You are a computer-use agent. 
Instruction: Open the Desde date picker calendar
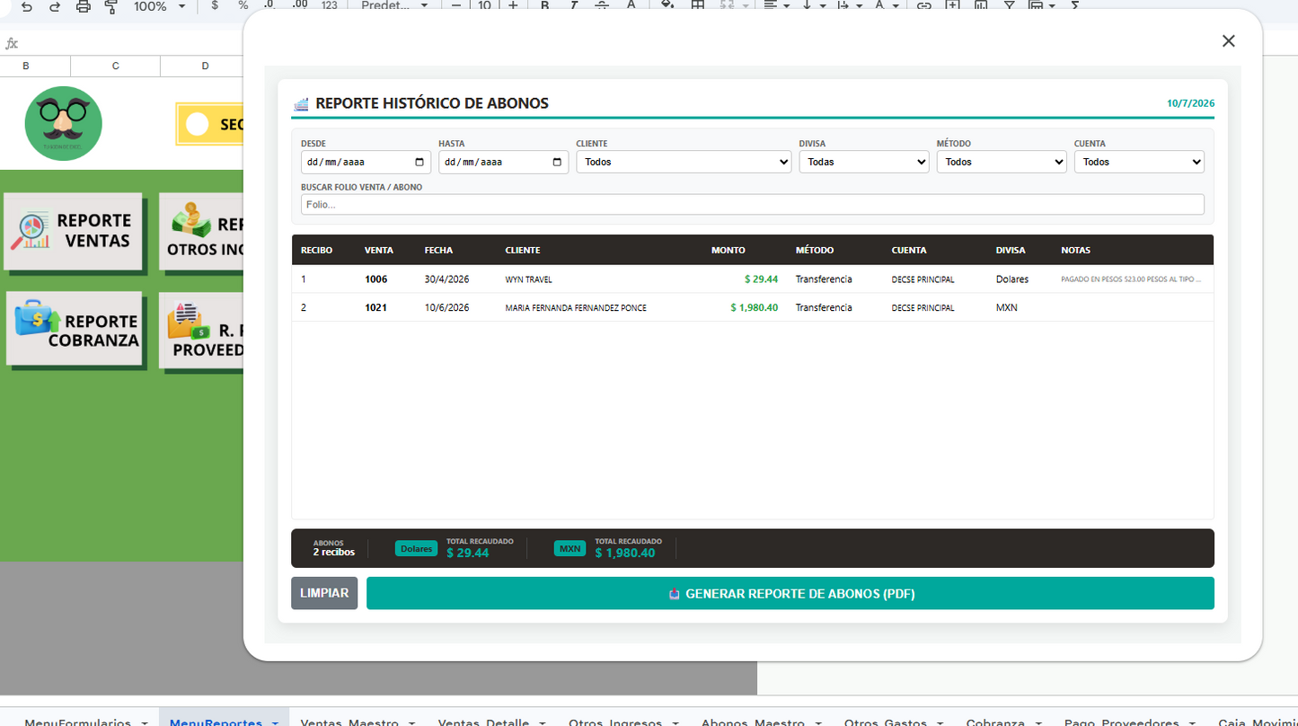(419, 163)
